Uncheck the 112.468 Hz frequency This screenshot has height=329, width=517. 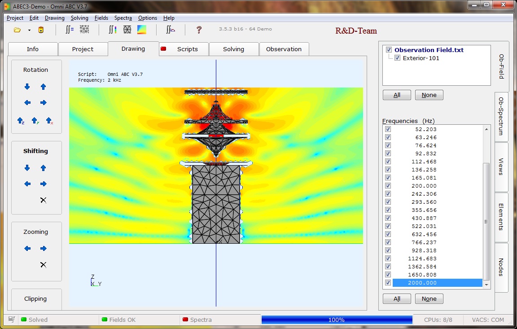[x=388, y=162]
